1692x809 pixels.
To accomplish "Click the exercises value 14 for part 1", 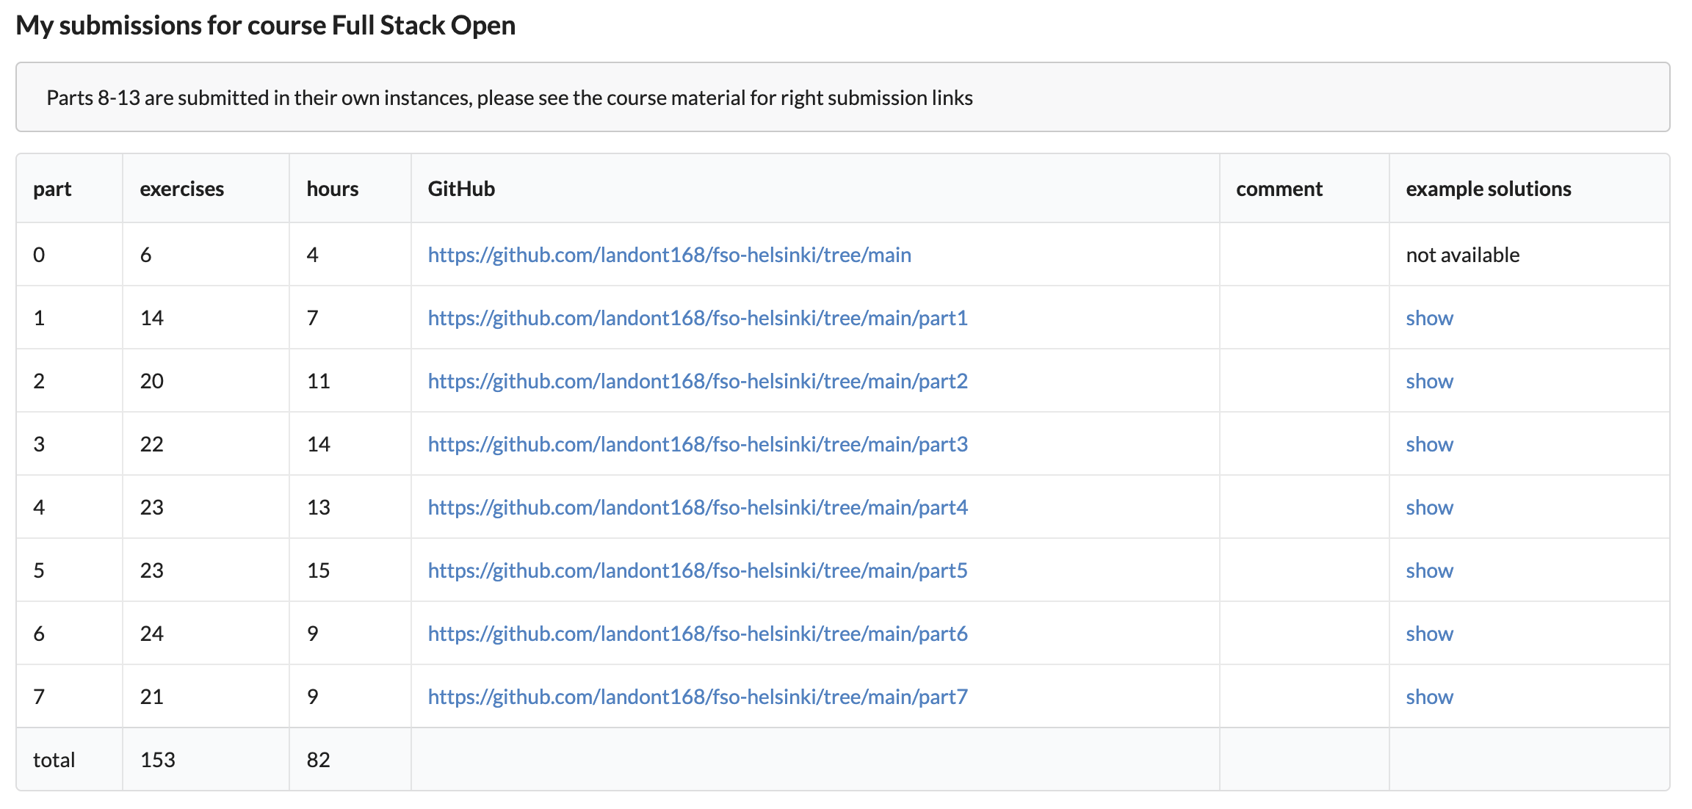I will click(x=151, y=318).
